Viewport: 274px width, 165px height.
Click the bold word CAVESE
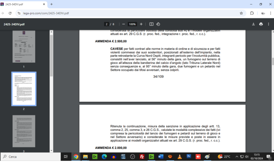(117, 49)
